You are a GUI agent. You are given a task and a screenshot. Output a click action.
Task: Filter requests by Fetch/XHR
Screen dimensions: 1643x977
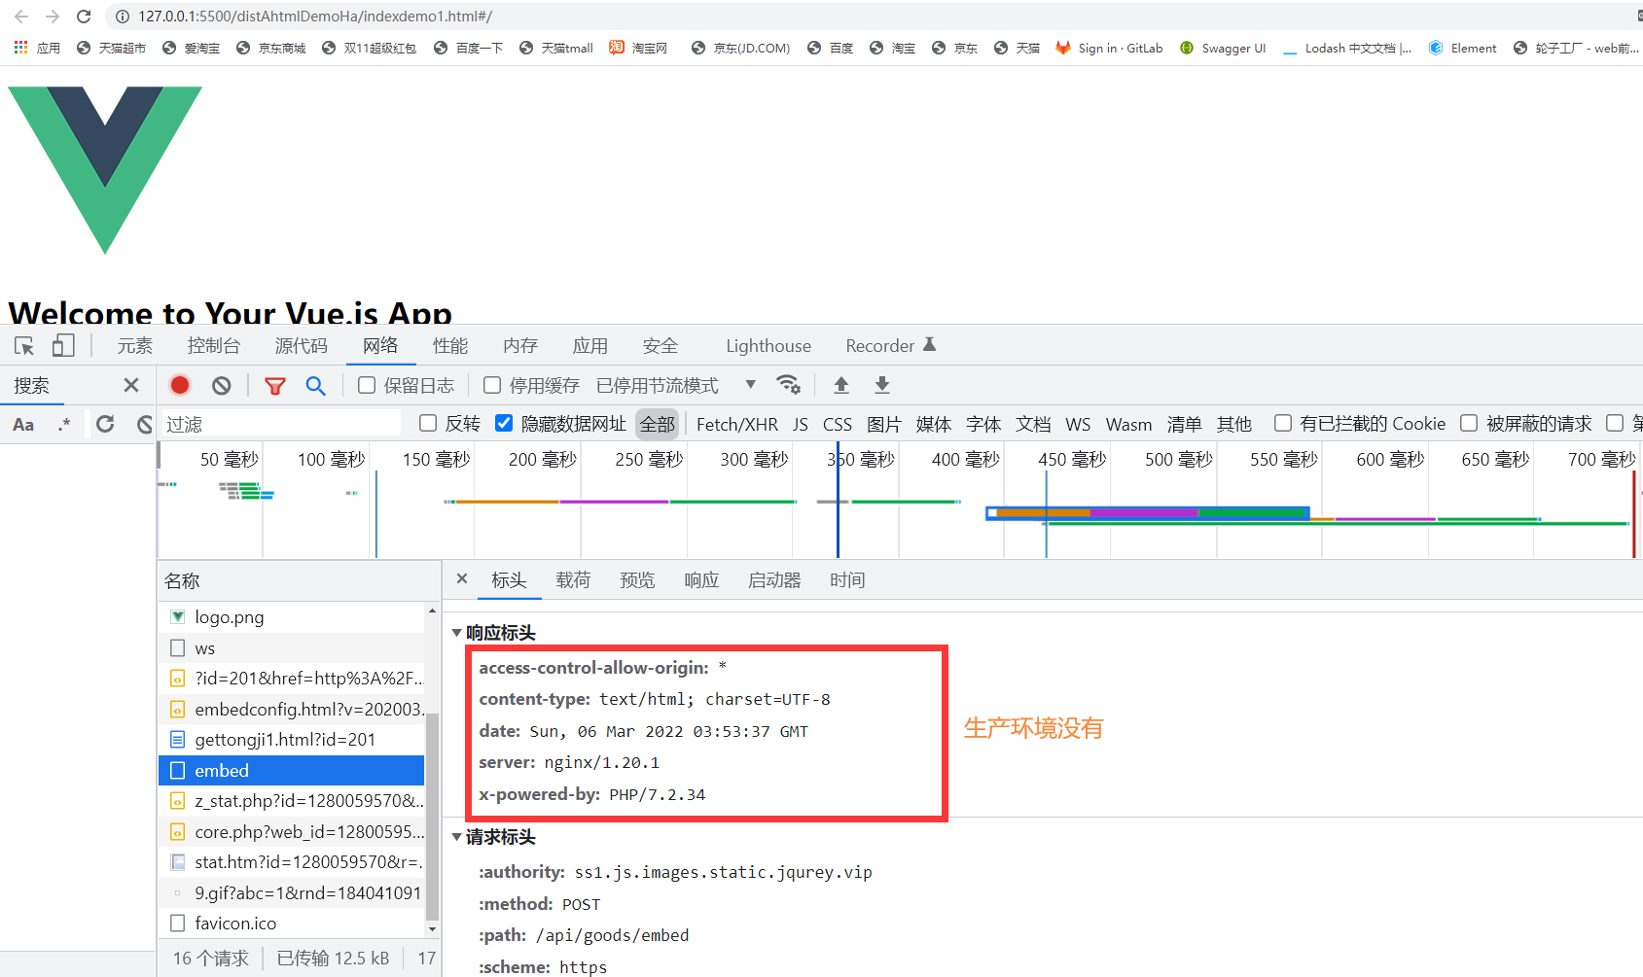click(737, 424)
